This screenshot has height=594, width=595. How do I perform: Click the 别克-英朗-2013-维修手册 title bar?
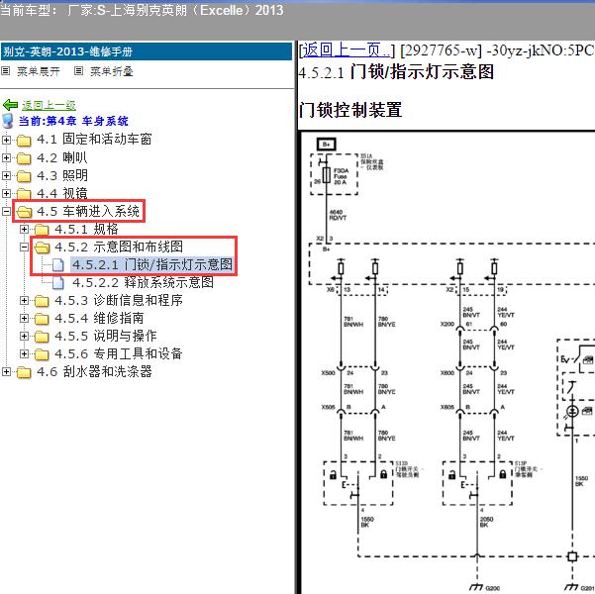147,51
